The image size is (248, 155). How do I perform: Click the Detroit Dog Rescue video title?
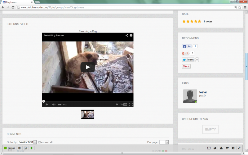click(x=54, y=35)
